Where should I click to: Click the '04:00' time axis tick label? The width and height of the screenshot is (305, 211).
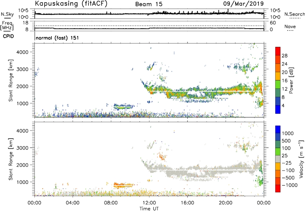(x=73, y=203)
